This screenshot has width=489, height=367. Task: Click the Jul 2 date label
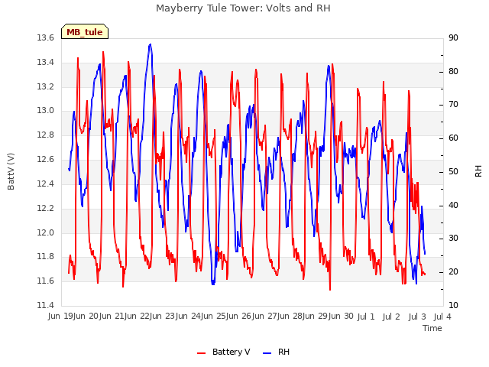point(391,317)
